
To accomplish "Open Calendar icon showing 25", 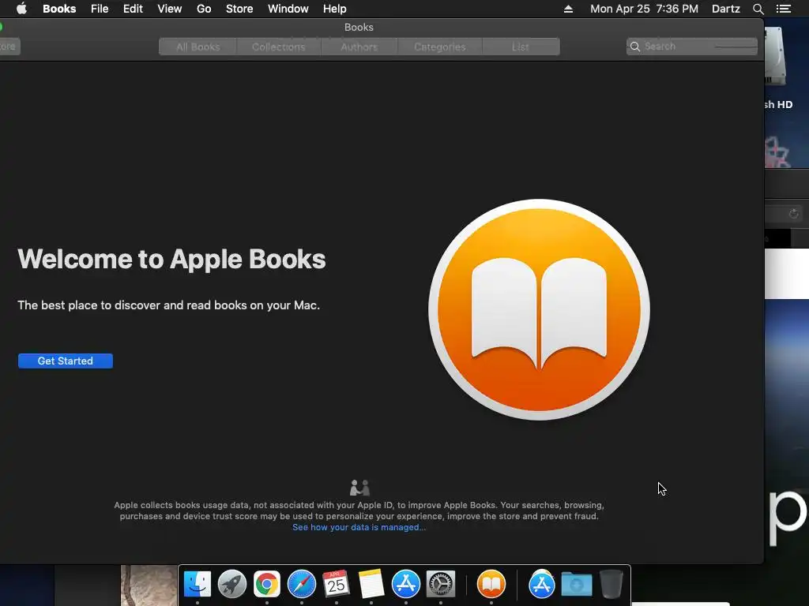I will coord(336,584).
